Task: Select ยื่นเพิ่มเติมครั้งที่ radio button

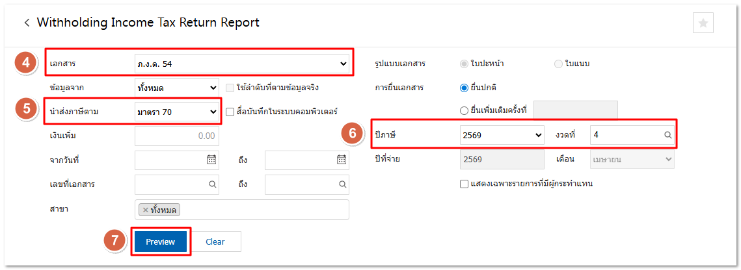Action: click(x=465, y=111)
